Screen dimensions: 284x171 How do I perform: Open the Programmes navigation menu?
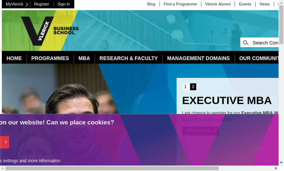(50, 58)
